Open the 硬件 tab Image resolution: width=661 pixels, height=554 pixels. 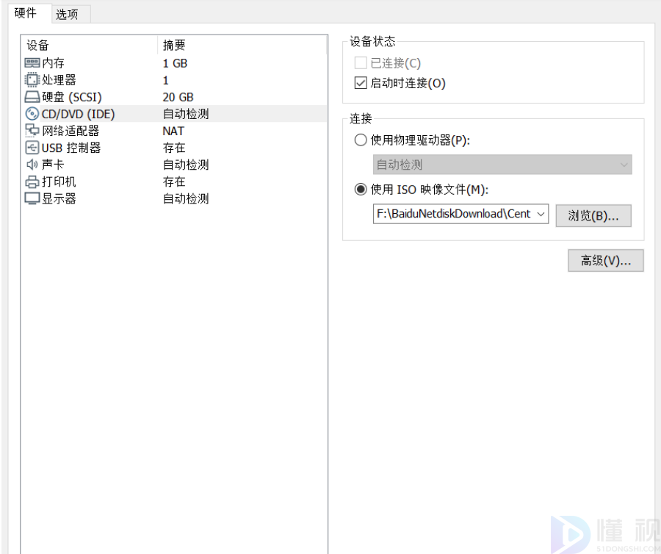pyautogui.click(x=26, y=13)
